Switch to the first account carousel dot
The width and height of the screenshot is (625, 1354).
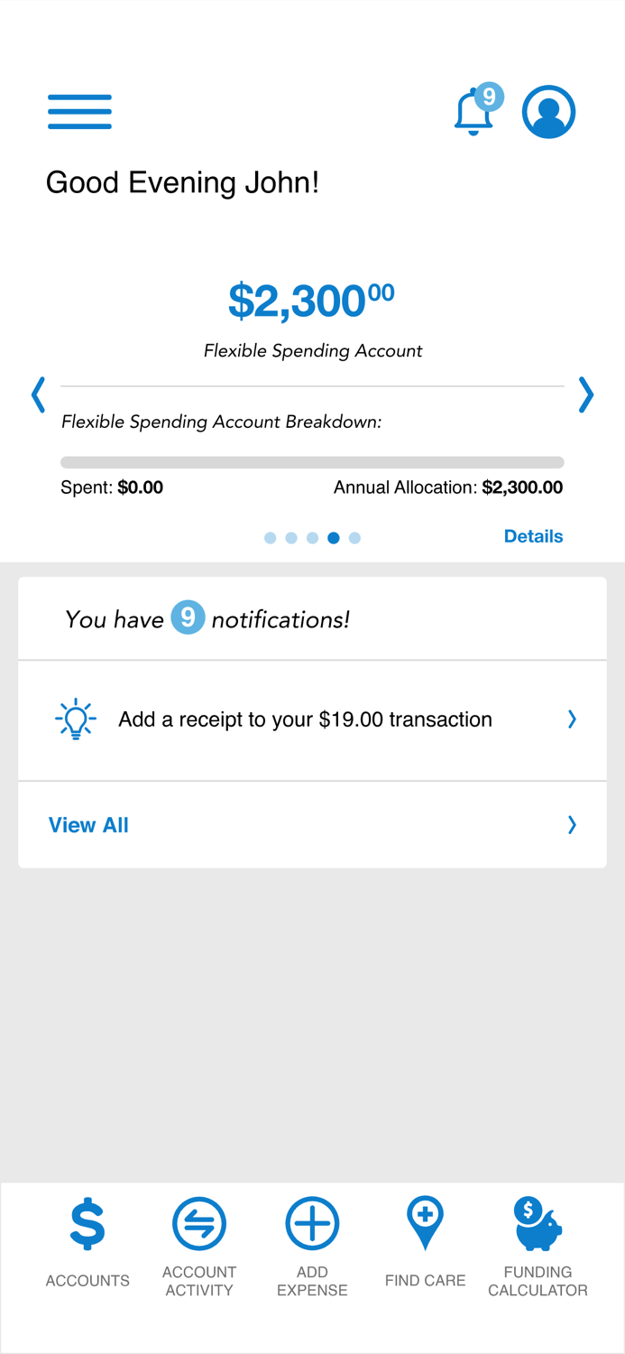[271, 537]
